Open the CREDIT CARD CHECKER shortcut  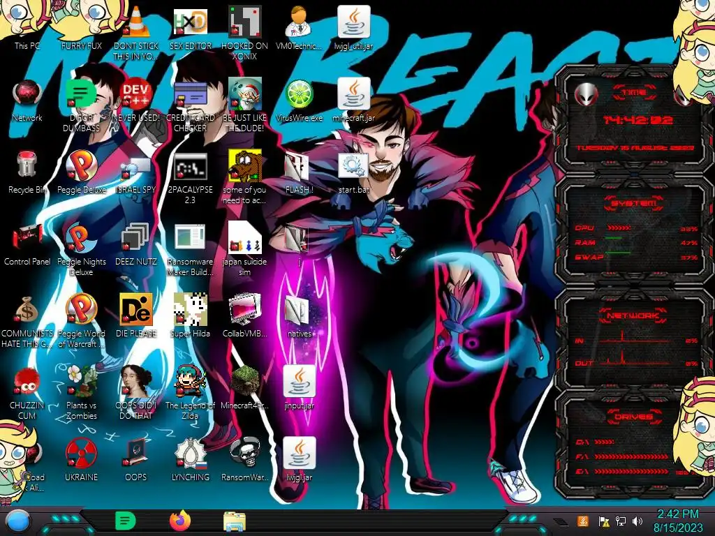pos(190,94)
